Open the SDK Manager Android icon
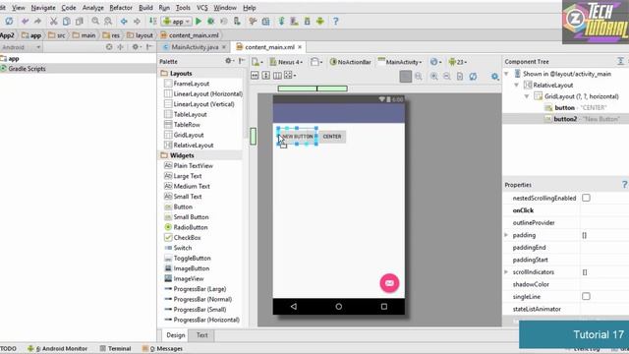This screenshot has width=629, height=354. click(x=320, y=21)
